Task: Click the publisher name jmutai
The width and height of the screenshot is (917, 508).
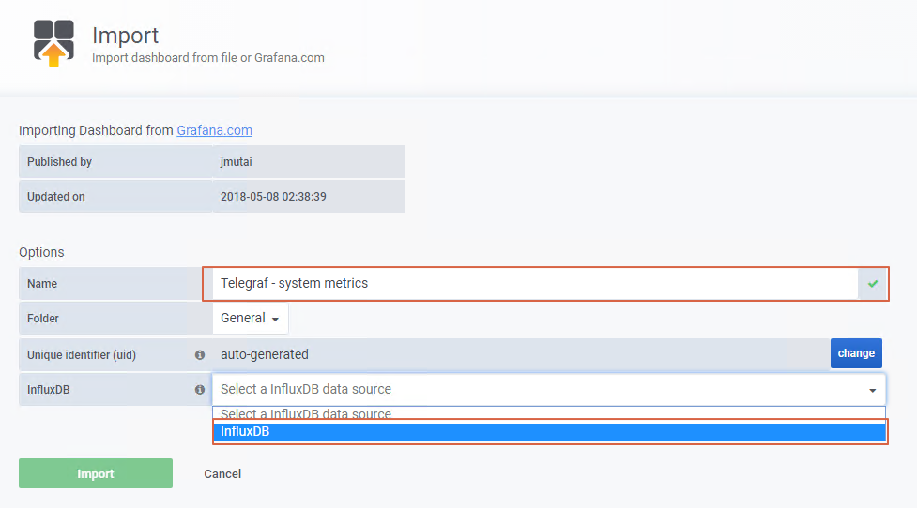Action: 237,162
